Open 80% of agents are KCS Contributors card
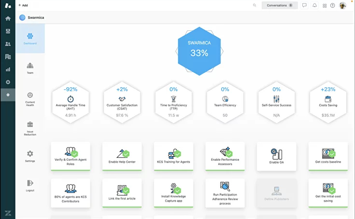355x219 pixels. [x=71, y=193]
